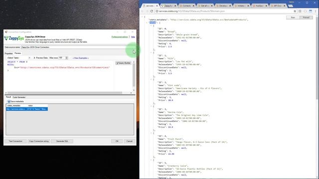This screenshot has width=319, height=179.
Task: Collapse the Havina Cola product object
Action: [x=151, y=106]
